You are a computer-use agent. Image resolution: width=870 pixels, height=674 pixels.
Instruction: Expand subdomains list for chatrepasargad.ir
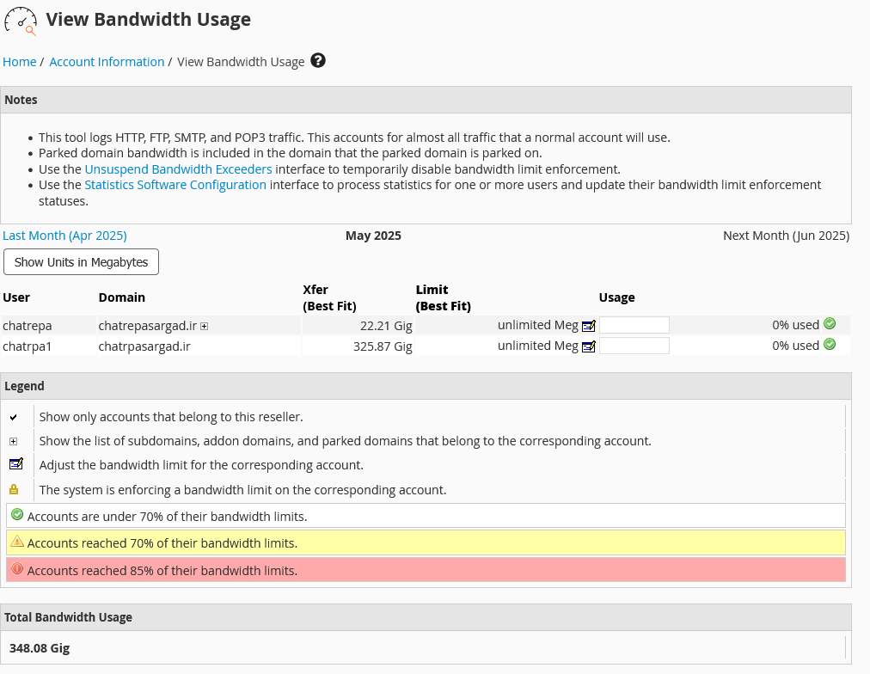(205, 327)
